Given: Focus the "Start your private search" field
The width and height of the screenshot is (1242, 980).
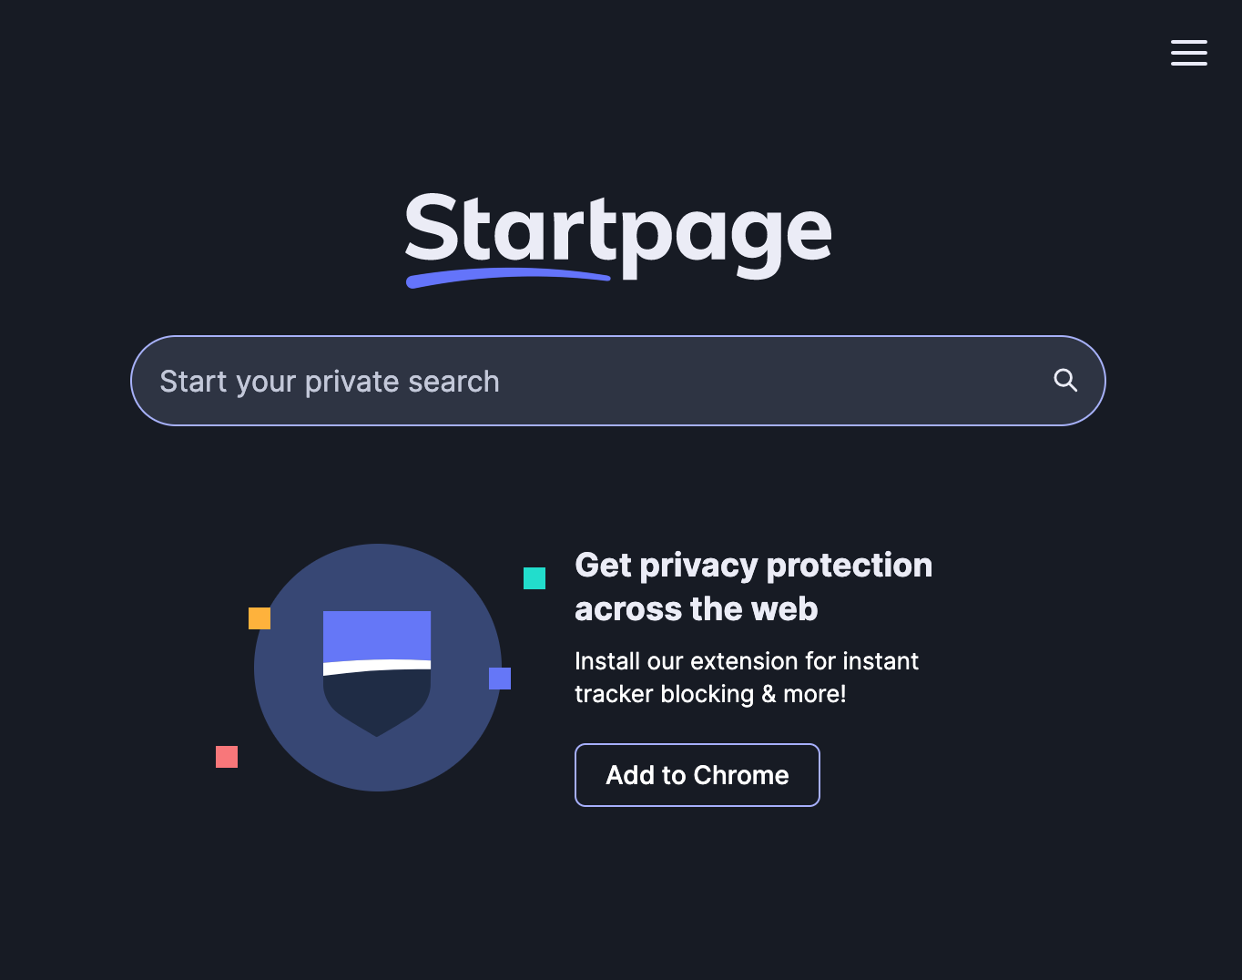Looking at the screenshot, I should tap(583, 381).
